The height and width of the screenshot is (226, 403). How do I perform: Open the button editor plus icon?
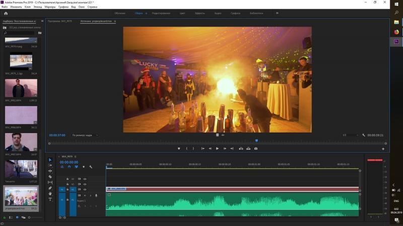pos(383,149)
